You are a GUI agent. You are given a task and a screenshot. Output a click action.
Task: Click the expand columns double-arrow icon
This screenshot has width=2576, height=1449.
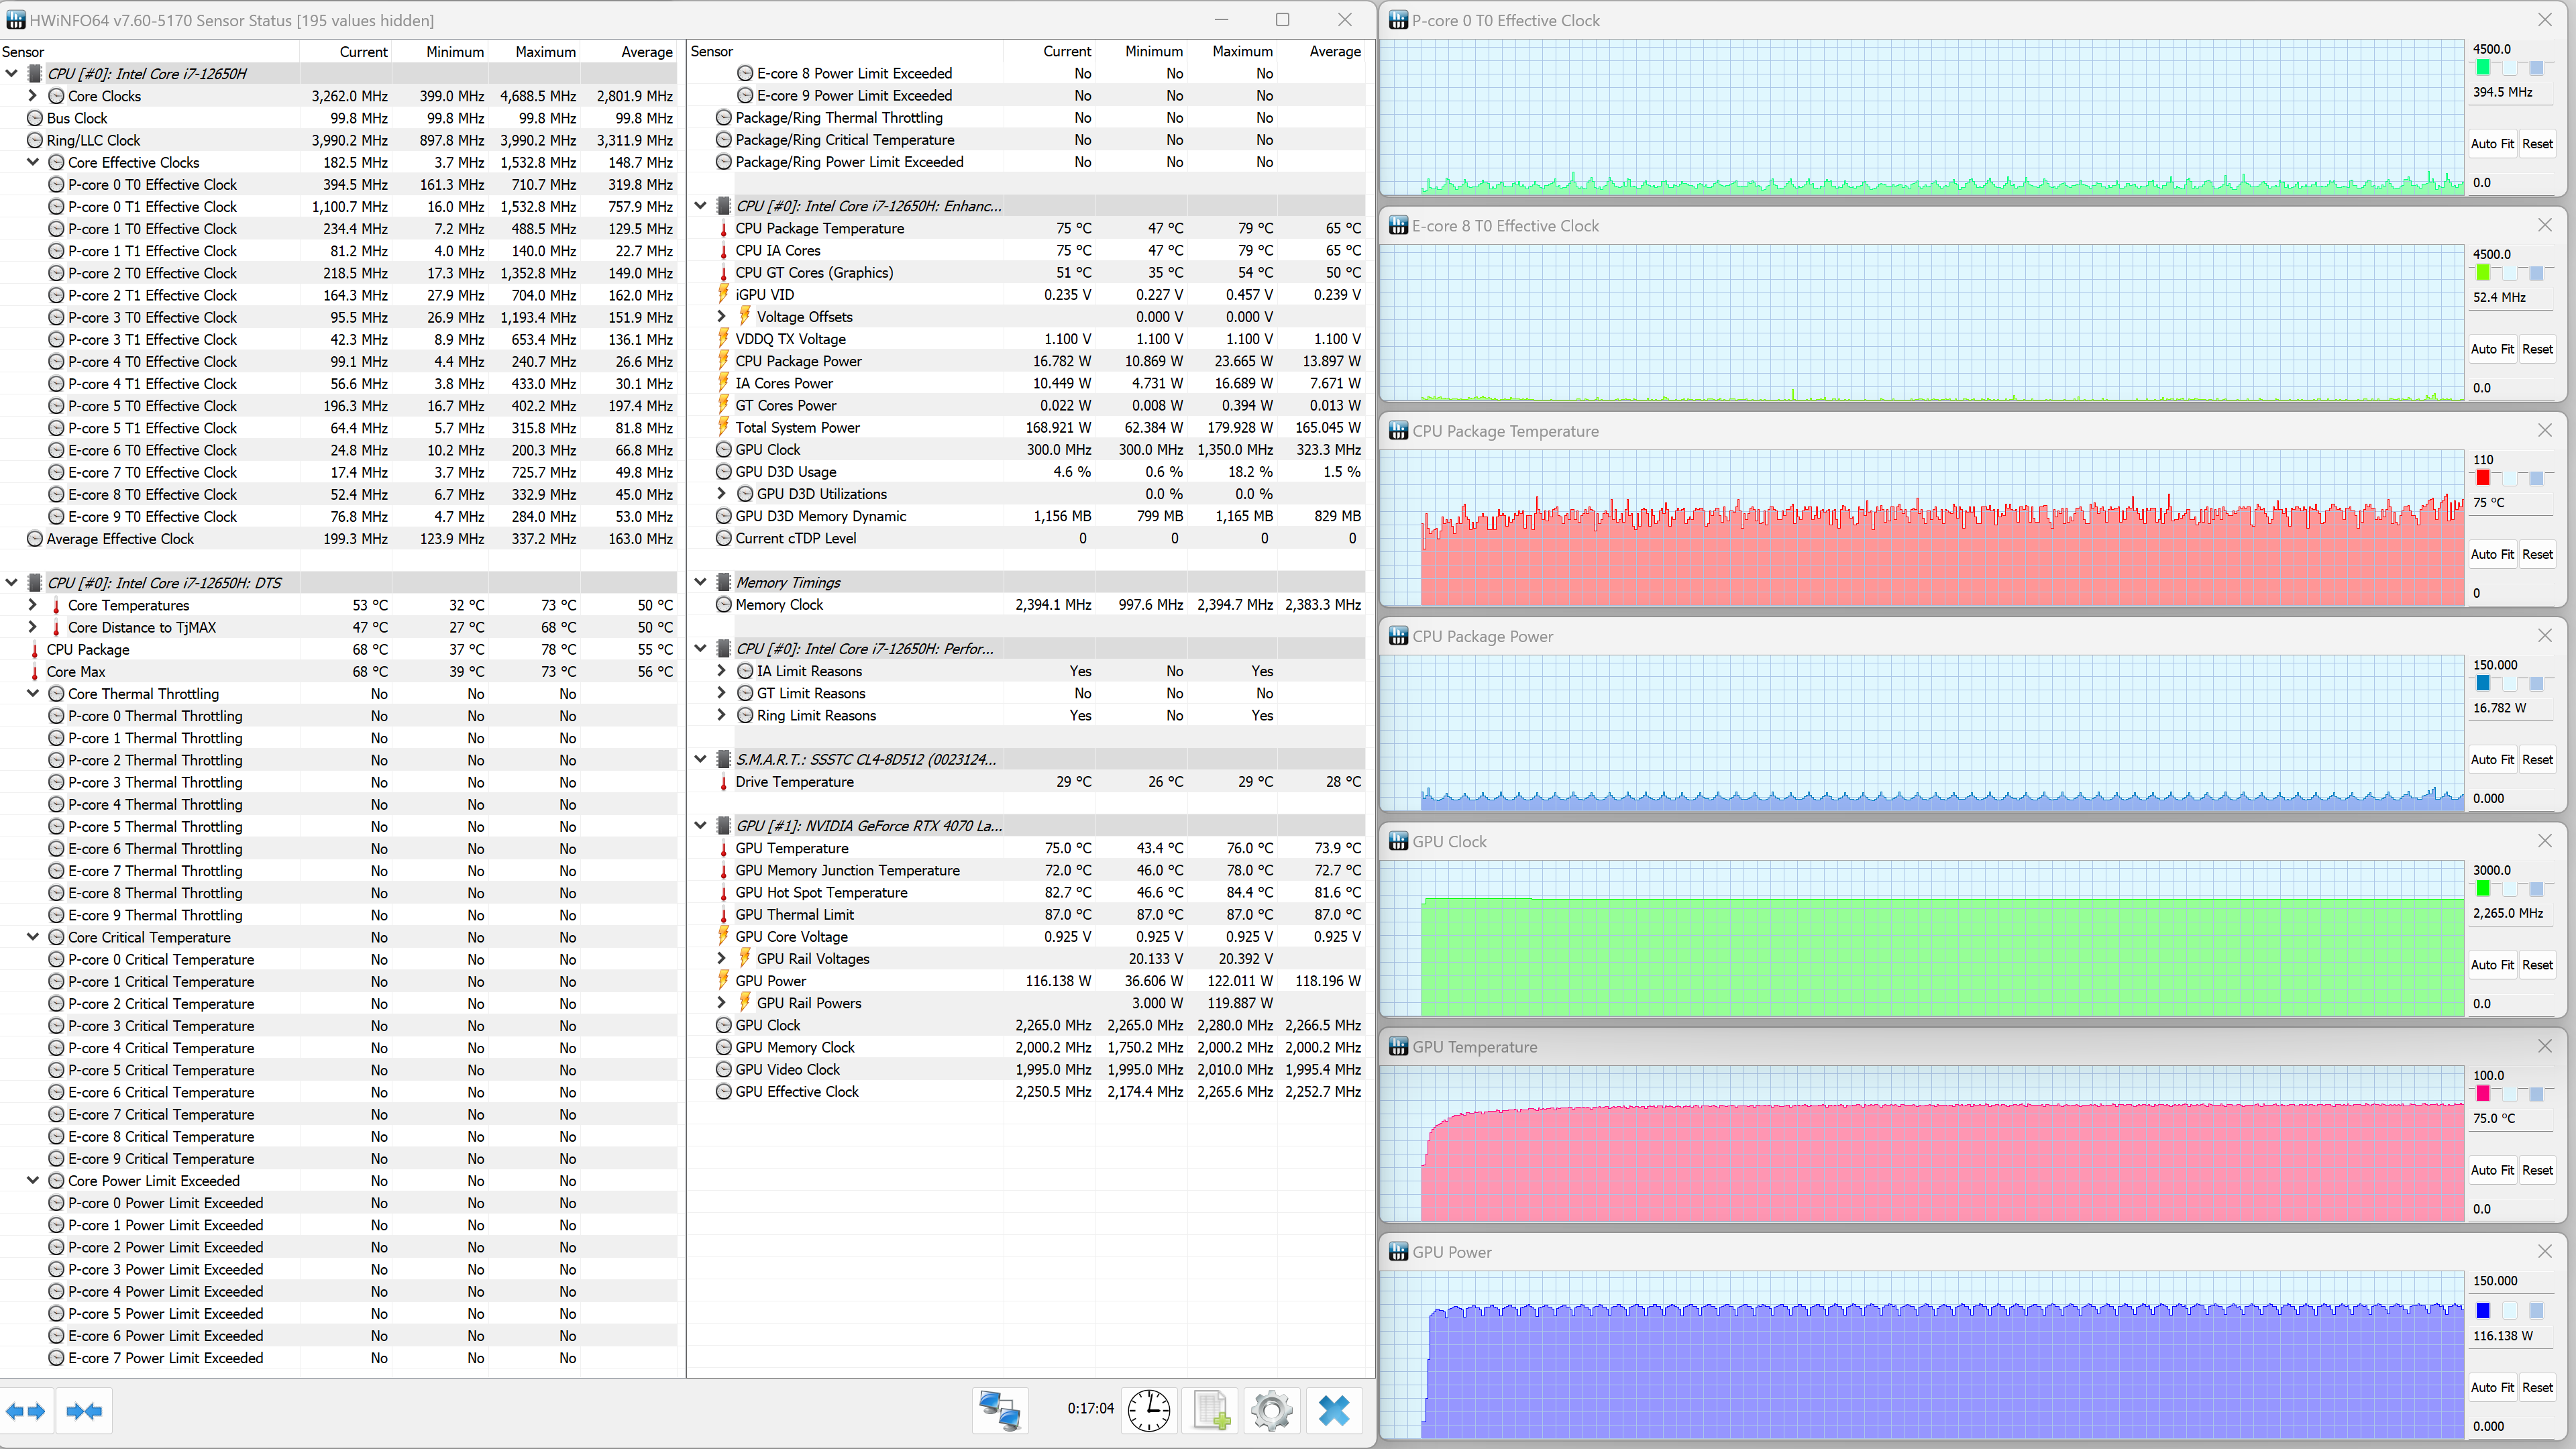pos(26,1411)
